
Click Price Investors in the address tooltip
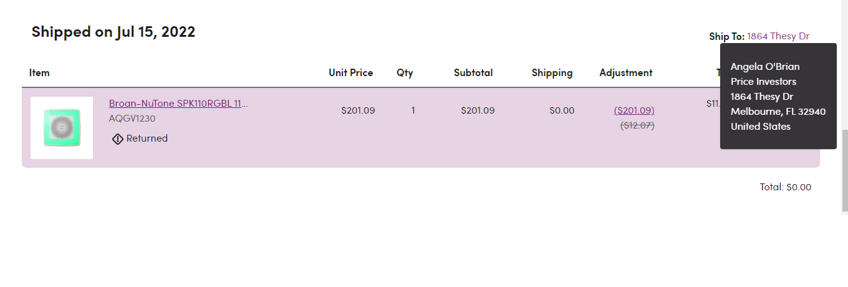click(x=763, y=82)
